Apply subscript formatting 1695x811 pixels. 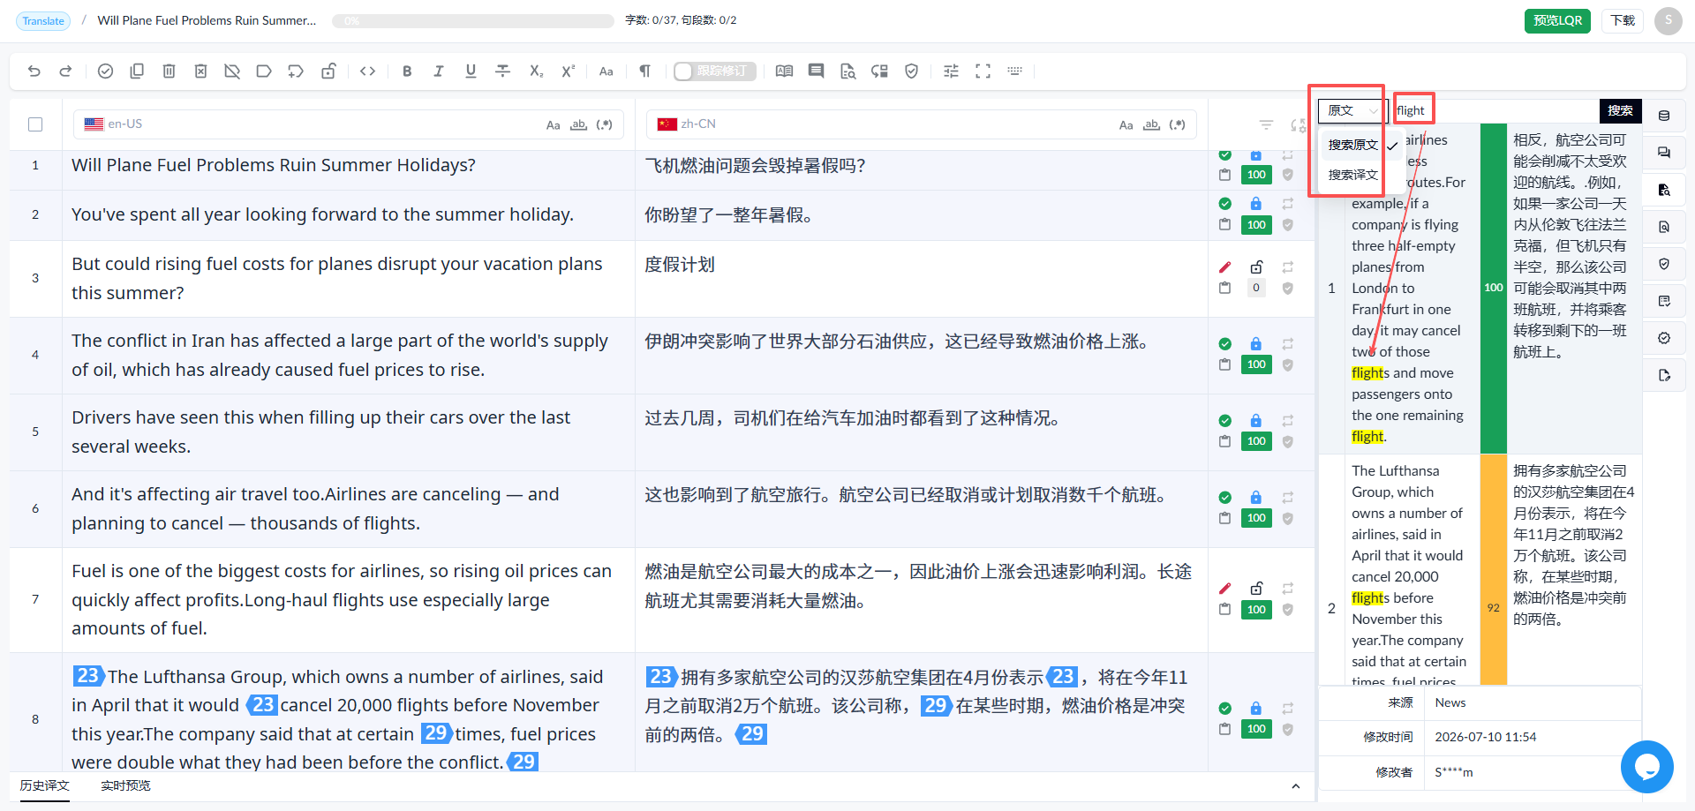pyautogui.click(x=536, y=71)
